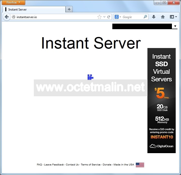Open the Leave Feedback link

[54, 164]
